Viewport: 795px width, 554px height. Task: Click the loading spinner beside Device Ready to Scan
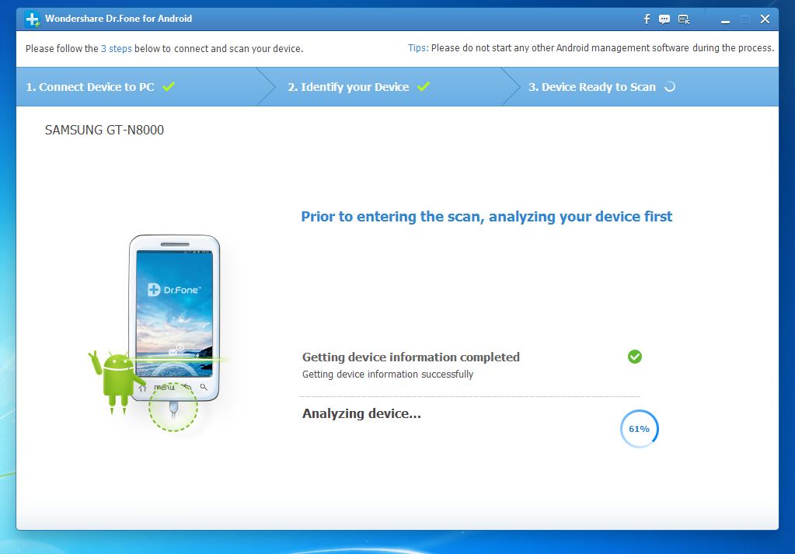(670, 87)
